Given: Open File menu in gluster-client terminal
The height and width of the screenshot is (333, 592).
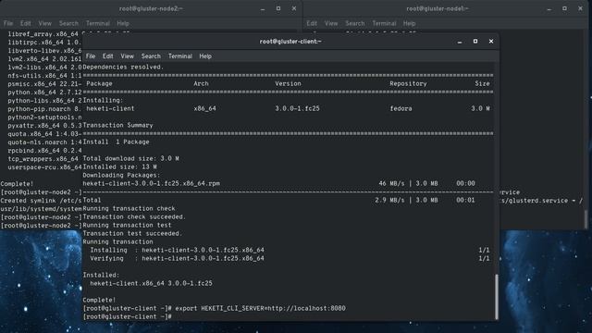Looking at the screenshot, I should pyautogui.click(x=91, y=56).
